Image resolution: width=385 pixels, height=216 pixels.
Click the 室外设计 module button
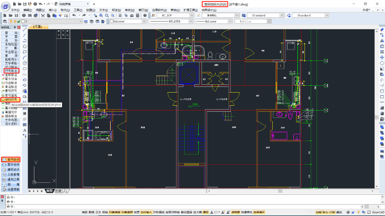(x=11, y=165)
